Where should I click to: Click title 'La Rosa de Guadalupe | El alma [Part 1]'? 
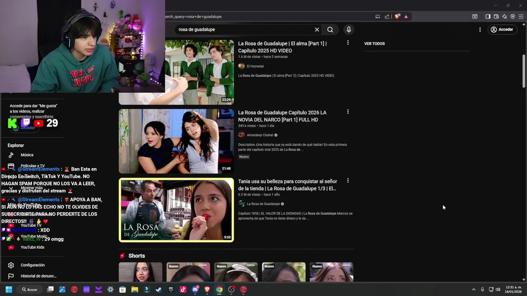click(282, 47)
